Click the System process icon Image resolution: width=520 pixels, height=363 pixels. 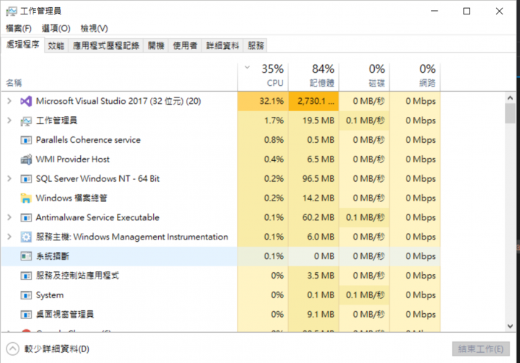(x=26, y=295)
